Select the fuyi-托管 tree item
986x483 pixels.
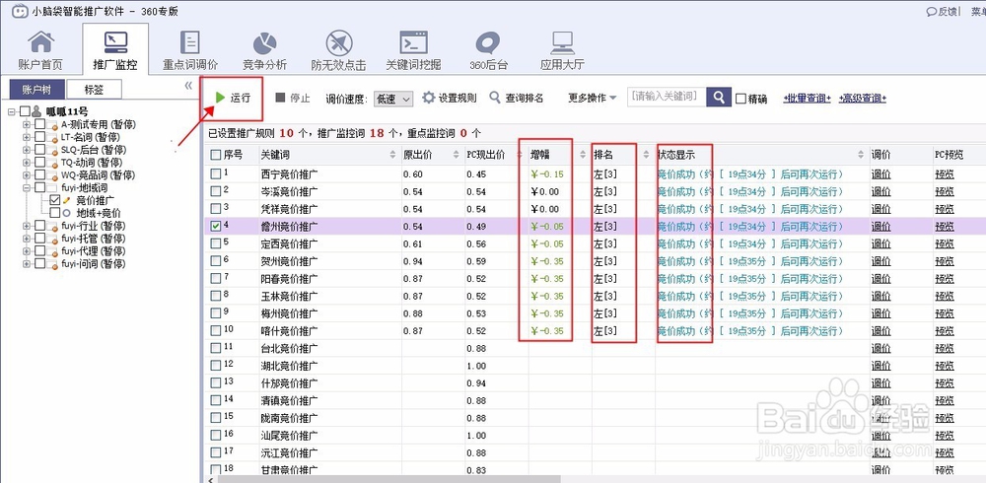tap(93, 239)
